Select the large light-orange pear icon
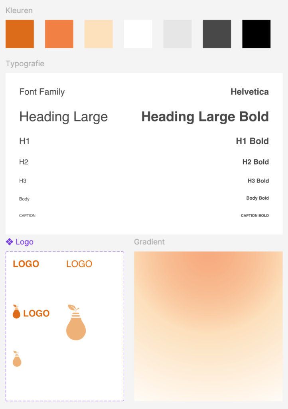Screen dimensions: 288x409 76,322
